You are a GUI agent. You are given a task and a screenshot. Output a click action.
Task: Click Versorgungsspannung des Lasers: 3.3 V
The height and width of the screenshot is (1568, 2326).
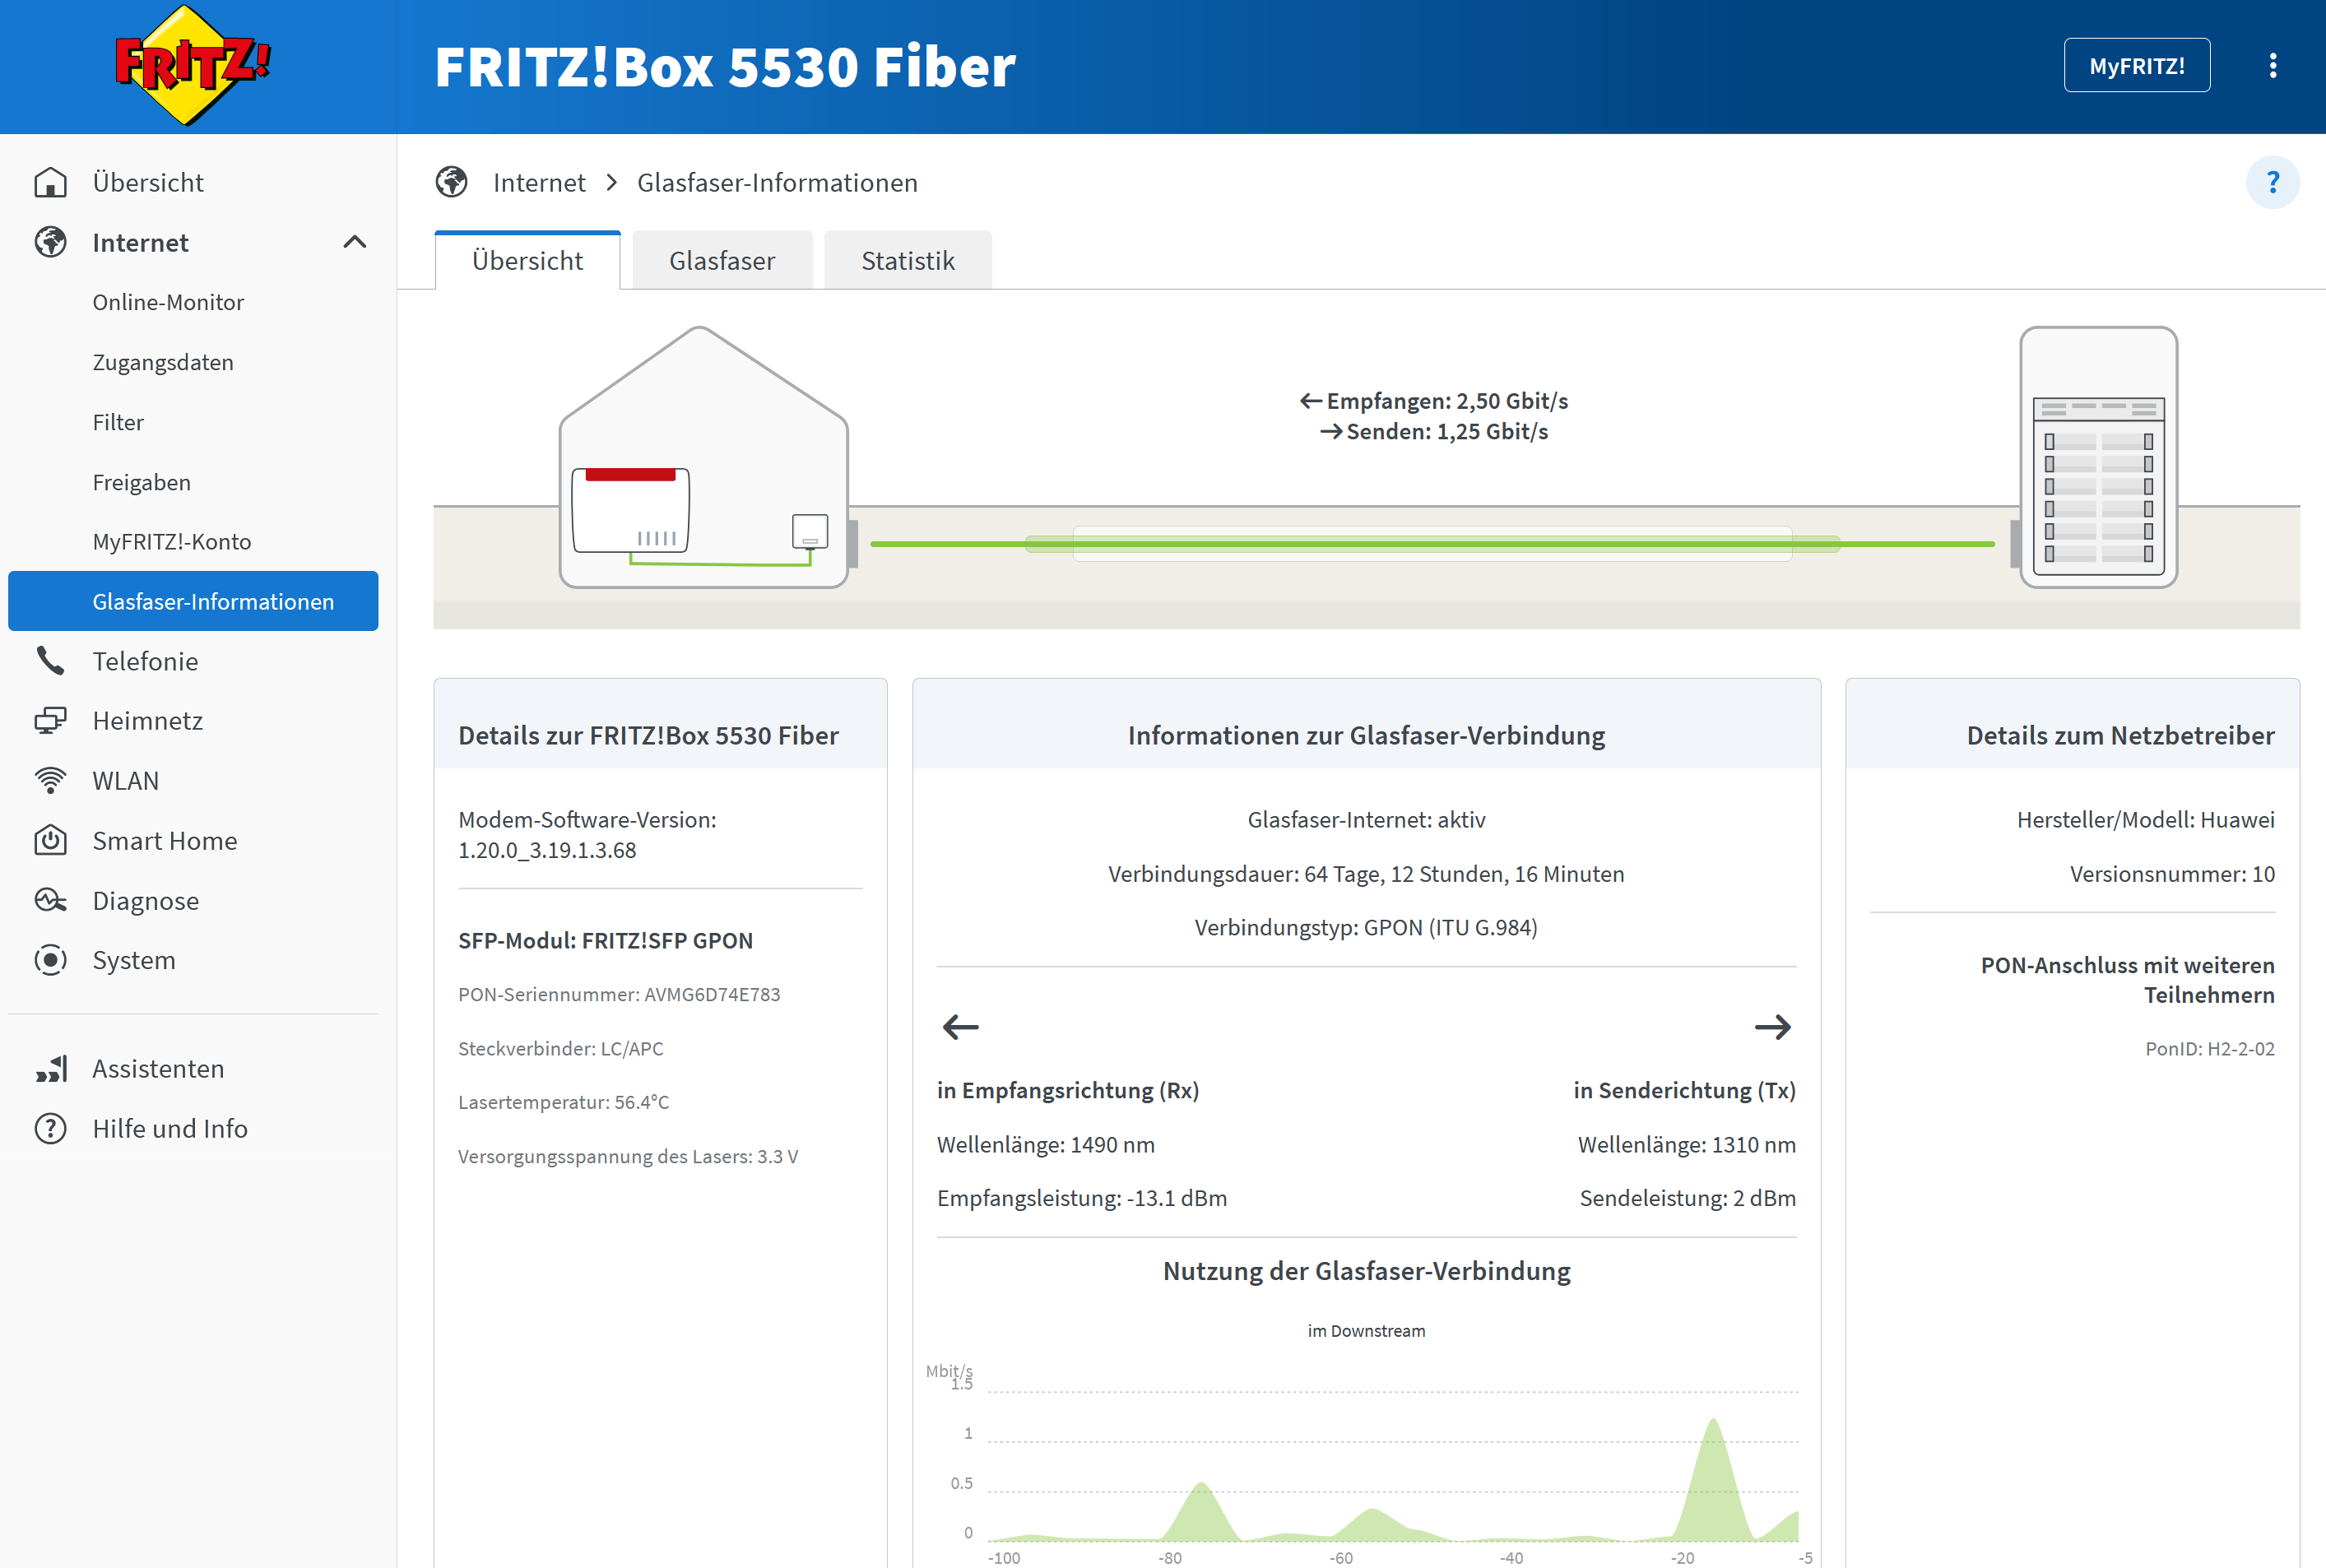click(x=628, y=1156)
